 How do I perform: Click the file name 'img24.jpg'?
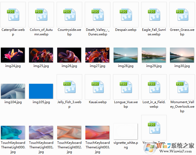tap(13, 66)
